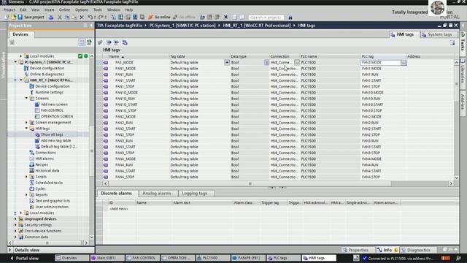
Task: Sort by the Name column header
Action: (x=139, y=56)
